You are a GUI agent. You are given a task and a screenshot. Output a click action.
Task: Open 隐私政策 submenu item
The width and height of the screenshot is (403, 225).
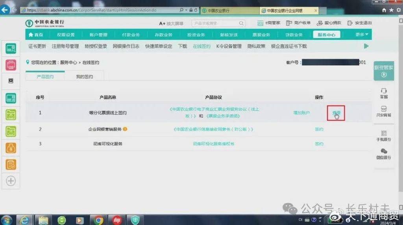coord(256,46)
